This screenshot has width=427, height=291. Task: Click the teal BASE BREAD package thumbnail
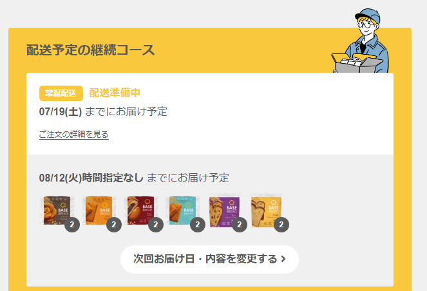click(183, 210)
